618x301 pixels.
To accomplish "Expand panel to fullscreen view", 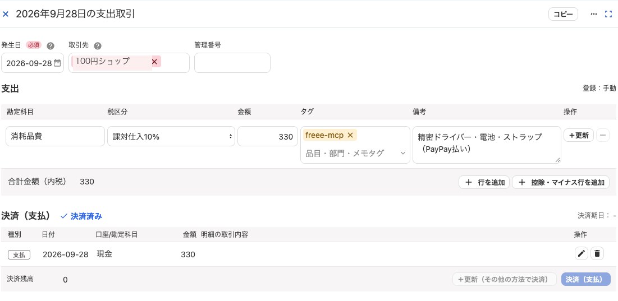I will coord(608,14).
